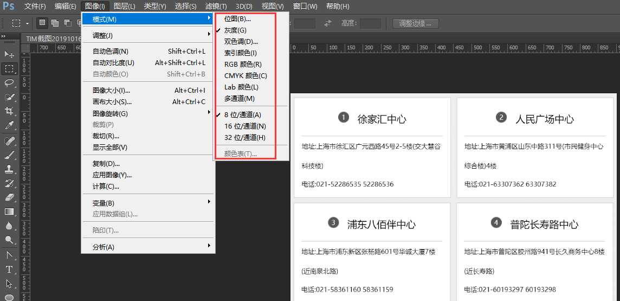This screenshot has height=301, width=620.
Task: Open the 类型(Y) menu
Action: tap(154, 7)
